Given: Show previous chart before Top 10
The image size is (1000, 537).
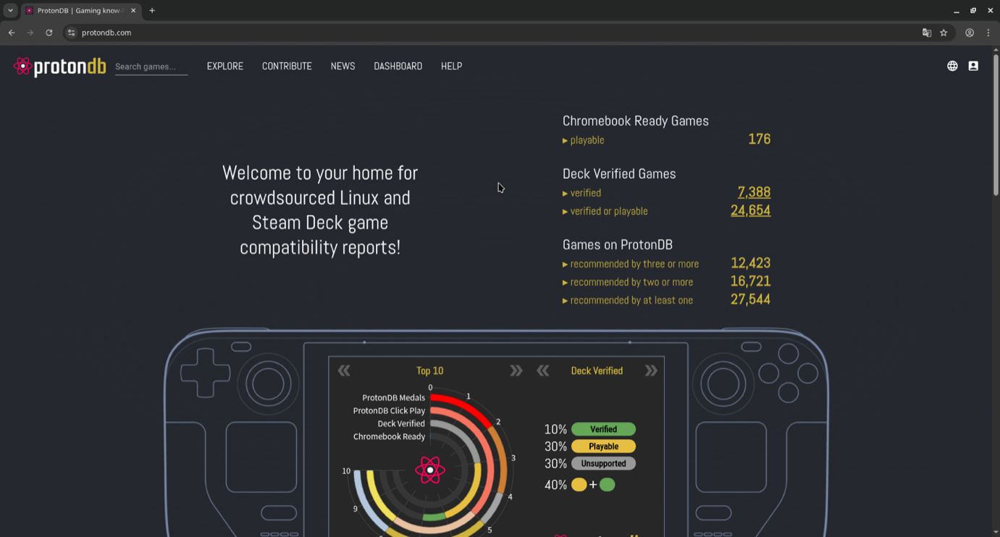Looking at the screenshot, I should pos(344,371).
